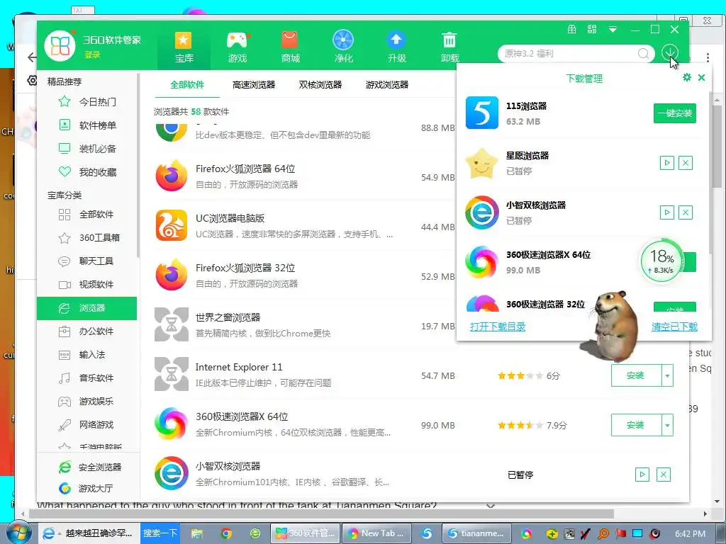Click the 登录 login link

tap(92, 55)
